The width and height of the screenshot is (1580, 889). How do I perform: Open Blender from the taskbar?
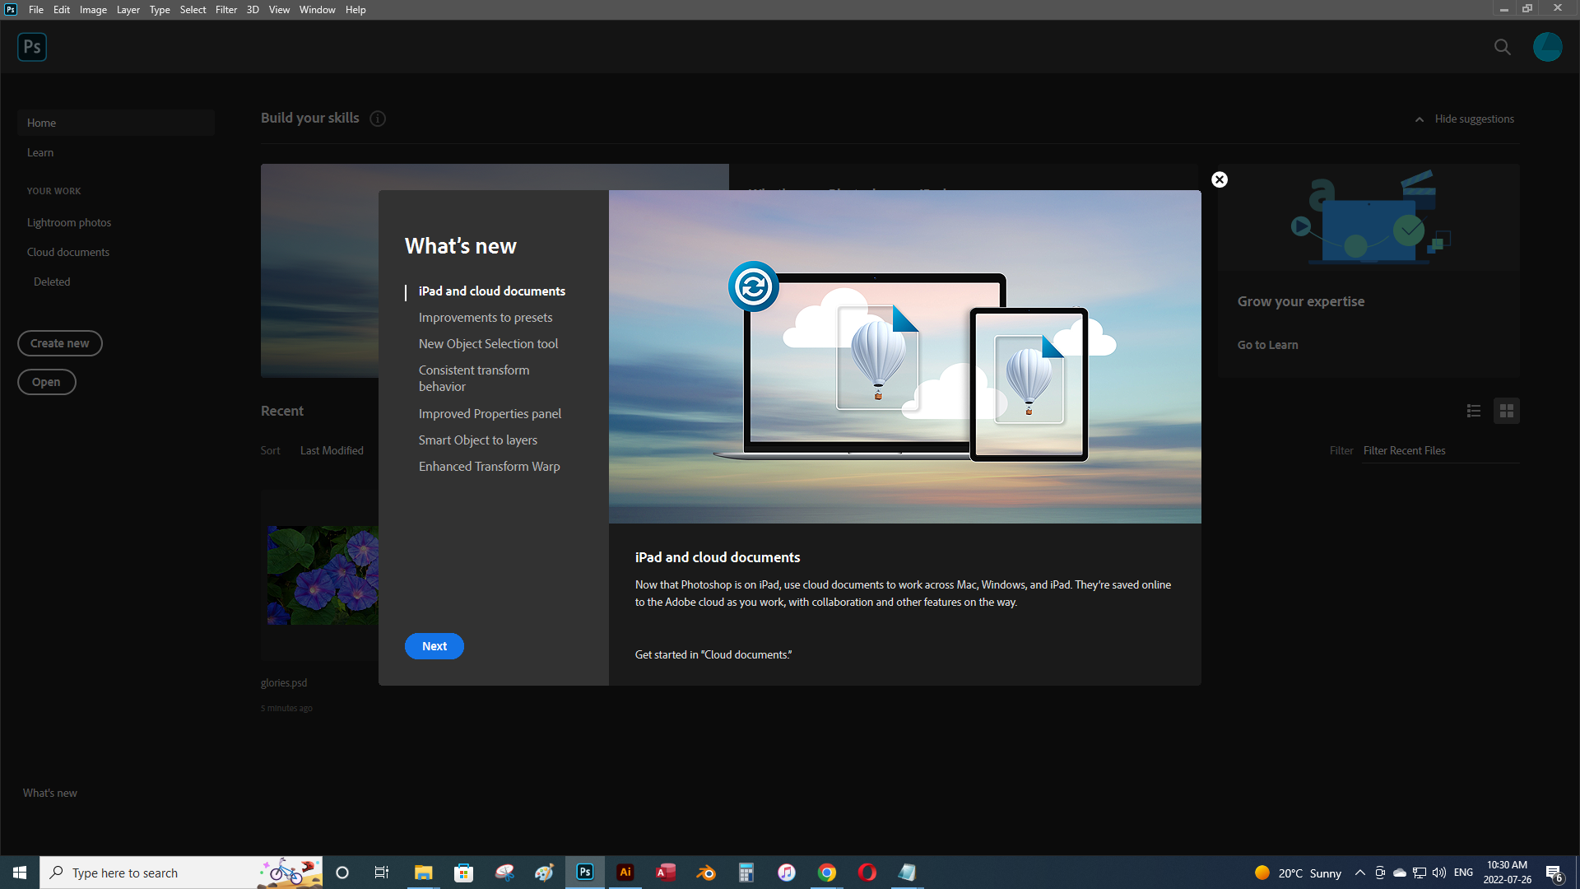tap(706, 873)
